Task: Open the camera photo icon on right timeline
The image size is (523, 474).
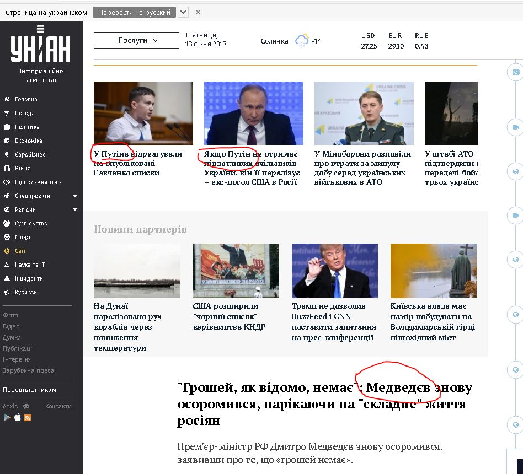Action: click(516, 72)
